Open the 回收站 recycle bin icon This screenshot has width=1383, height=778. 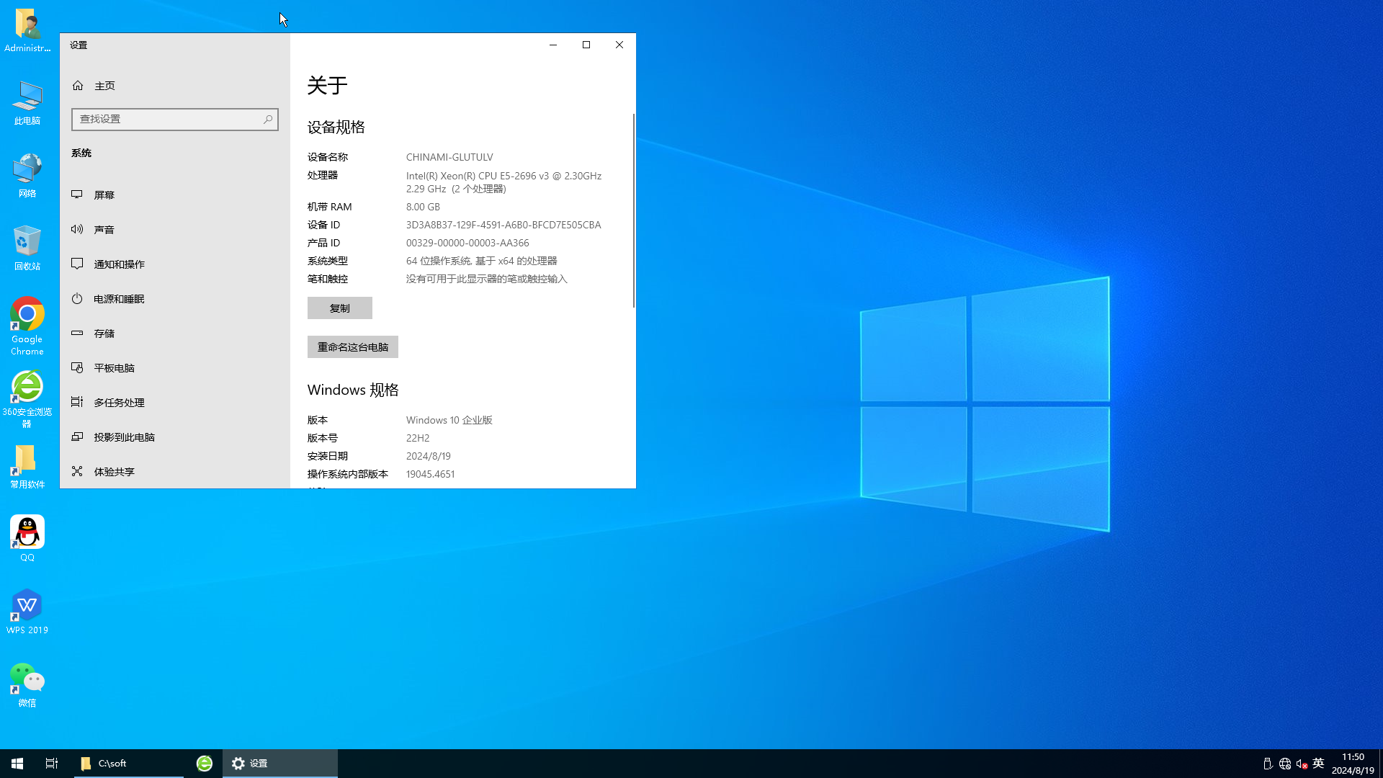pyautogui.click(x=27, y=248)
